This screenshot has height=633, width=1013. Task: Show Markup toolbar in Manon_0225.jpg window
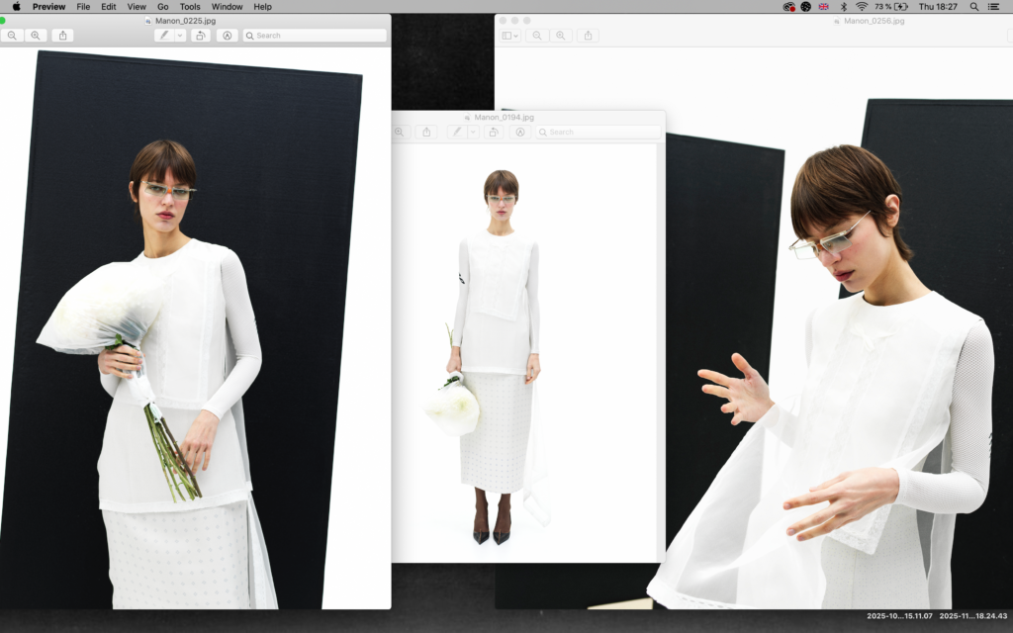(227, 36)
